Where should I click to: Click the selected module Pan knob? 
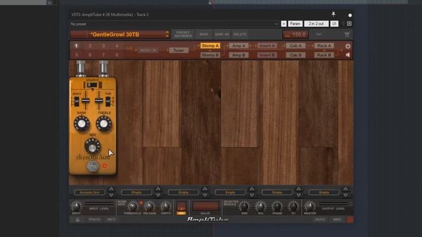[x=244, y=206]
